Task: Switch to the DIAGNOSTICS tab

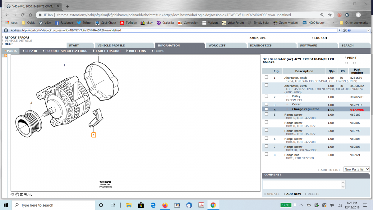Action: 260,45
